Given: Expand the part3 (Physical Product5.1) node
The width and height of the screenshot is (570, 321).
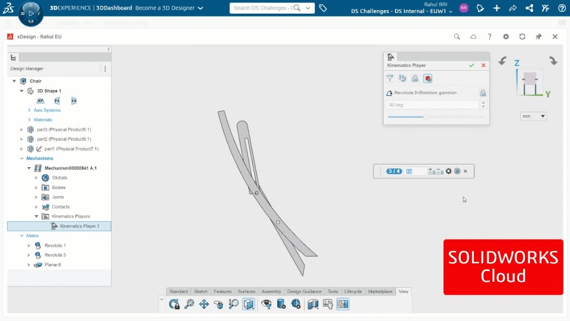Looking at the screenshot, I should point(21,129).
